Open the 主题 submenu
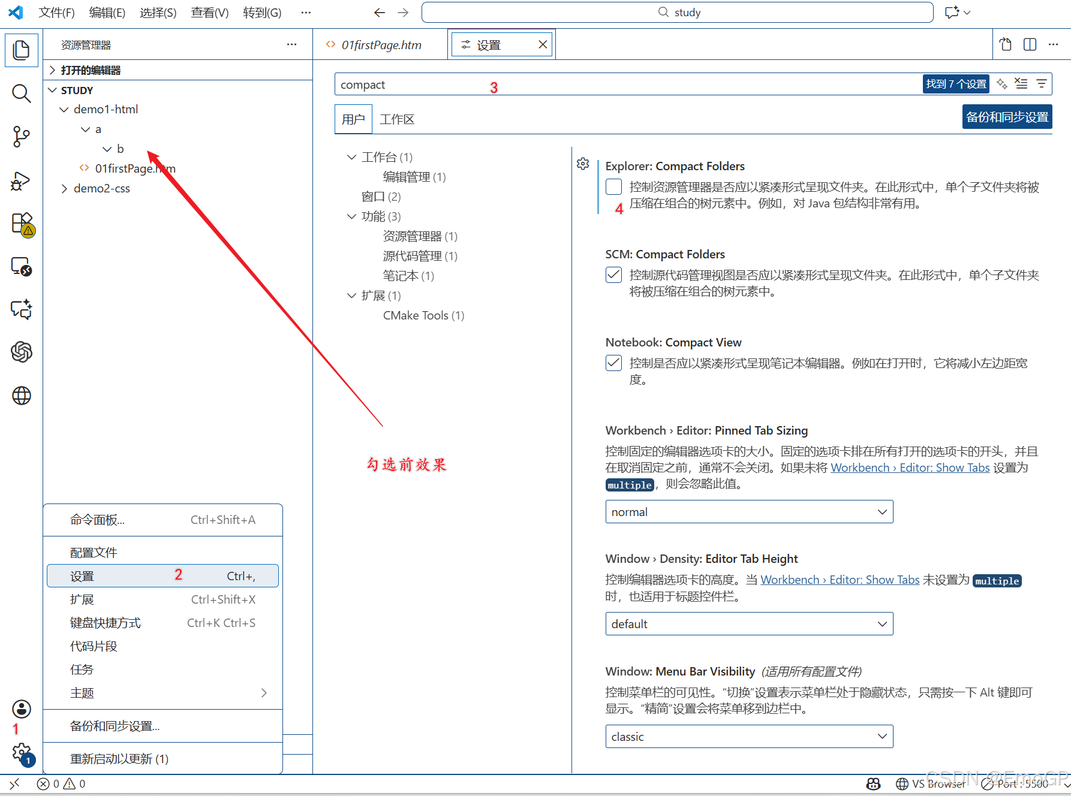 (163, 693)
